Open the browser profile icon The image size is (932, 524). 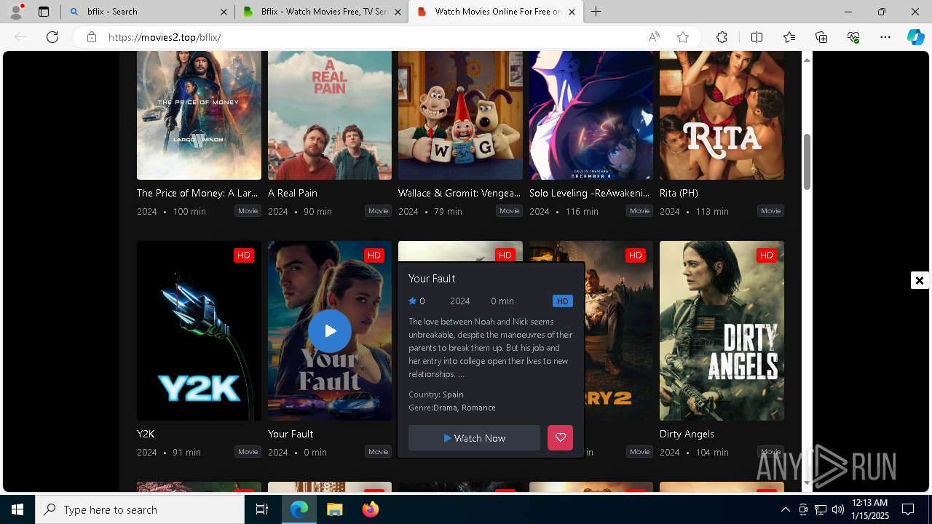pyautogui.click(x=16, y=12)
